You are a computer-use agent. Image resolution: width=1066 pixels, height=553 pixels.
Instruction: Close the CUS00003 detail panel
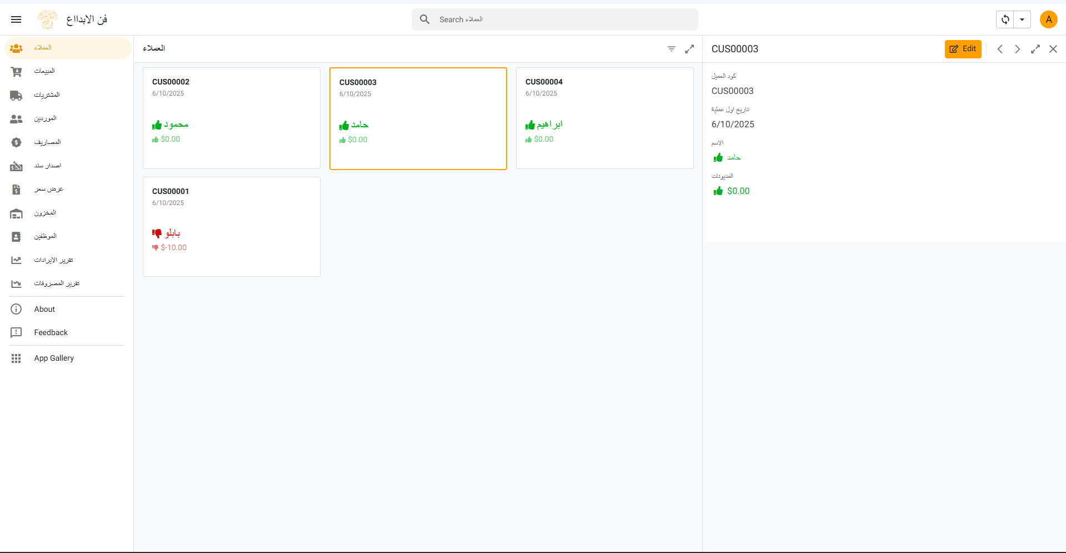click(x=1053, y=49)
